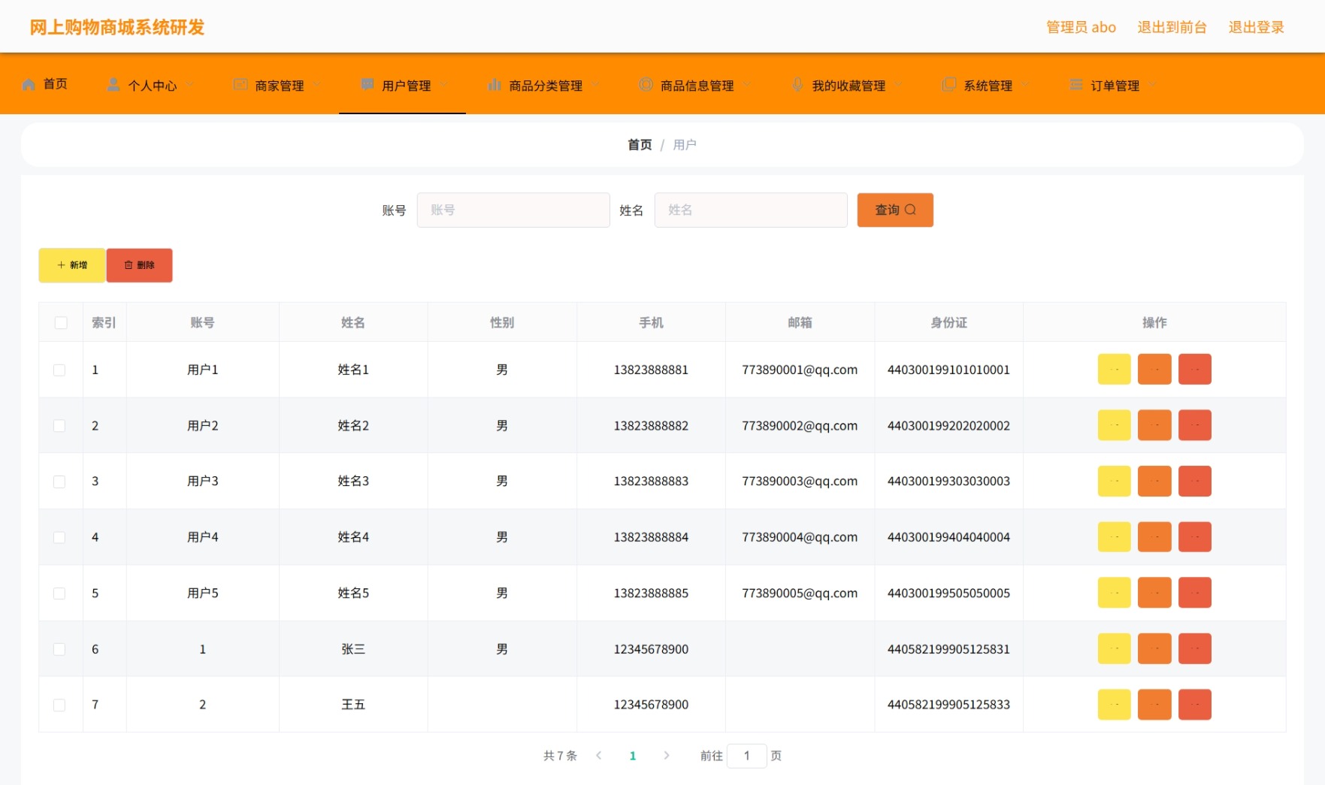The width and height of the screenshot is (1325, 785).
Task: Open 首页 in the breadcrumb
Action: coord(640,144)
